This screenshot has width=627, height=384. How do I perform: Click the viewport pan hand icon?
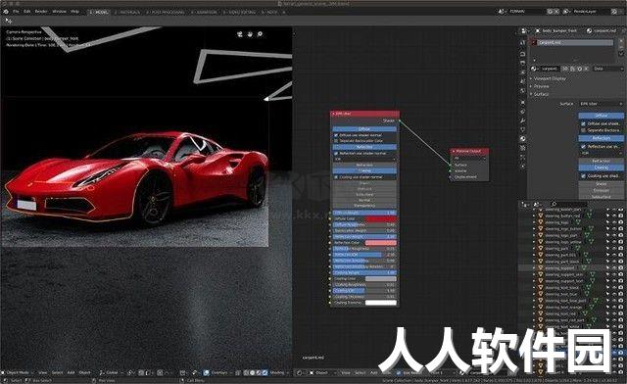pyautogui.click(x=250, y=34)
